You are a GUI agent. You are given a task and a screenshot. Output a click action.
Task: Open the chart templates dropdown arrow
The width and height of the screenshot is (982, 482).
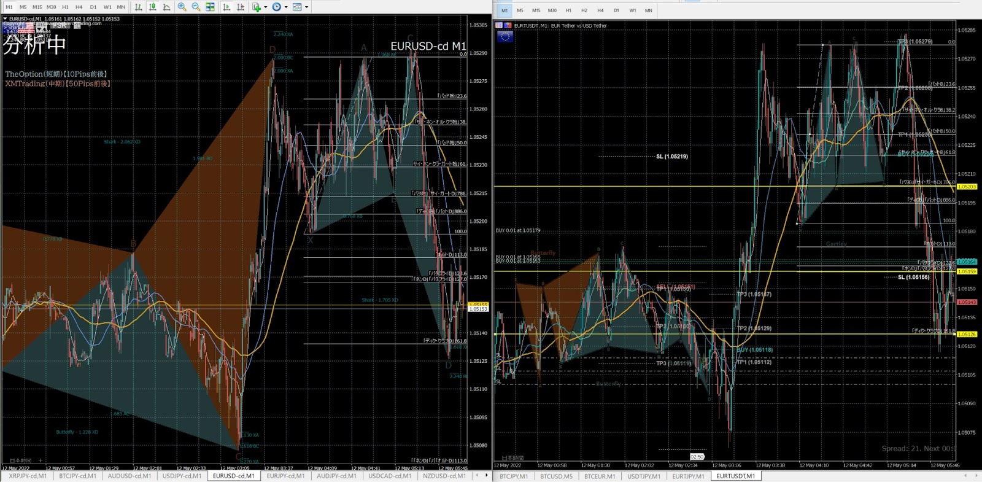click(x=306, y=7)
